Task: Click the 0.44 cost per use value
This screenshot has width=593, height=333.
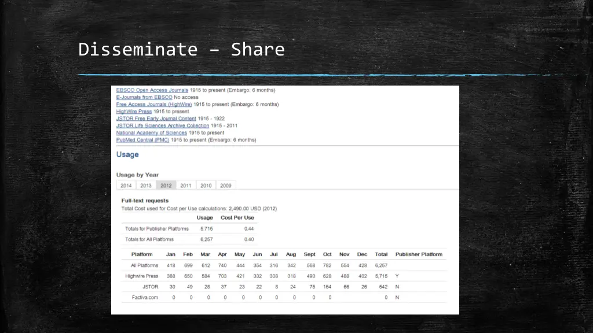Action: click(249, 229)
